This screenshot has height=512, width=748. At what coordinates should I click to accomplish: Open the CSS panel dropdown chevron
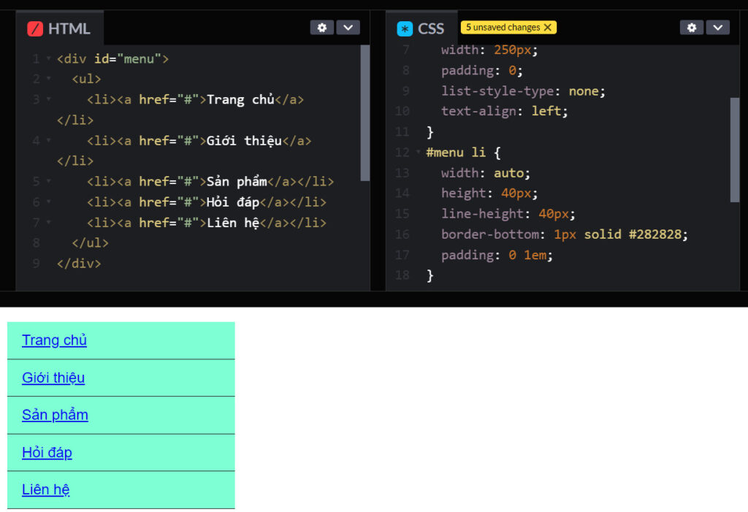(x=718, y=27)
